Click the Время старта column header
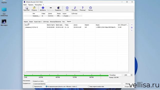The height and width of the screenshot is (90, 160). pyautogui.click(x=51, y=25)
